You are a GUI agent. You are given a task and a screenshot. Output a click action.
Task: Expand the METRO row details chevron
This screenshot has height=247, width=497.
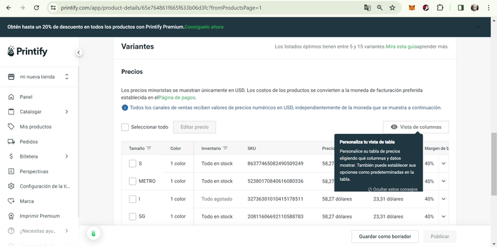pyautogui.click(x=443, y=181)
